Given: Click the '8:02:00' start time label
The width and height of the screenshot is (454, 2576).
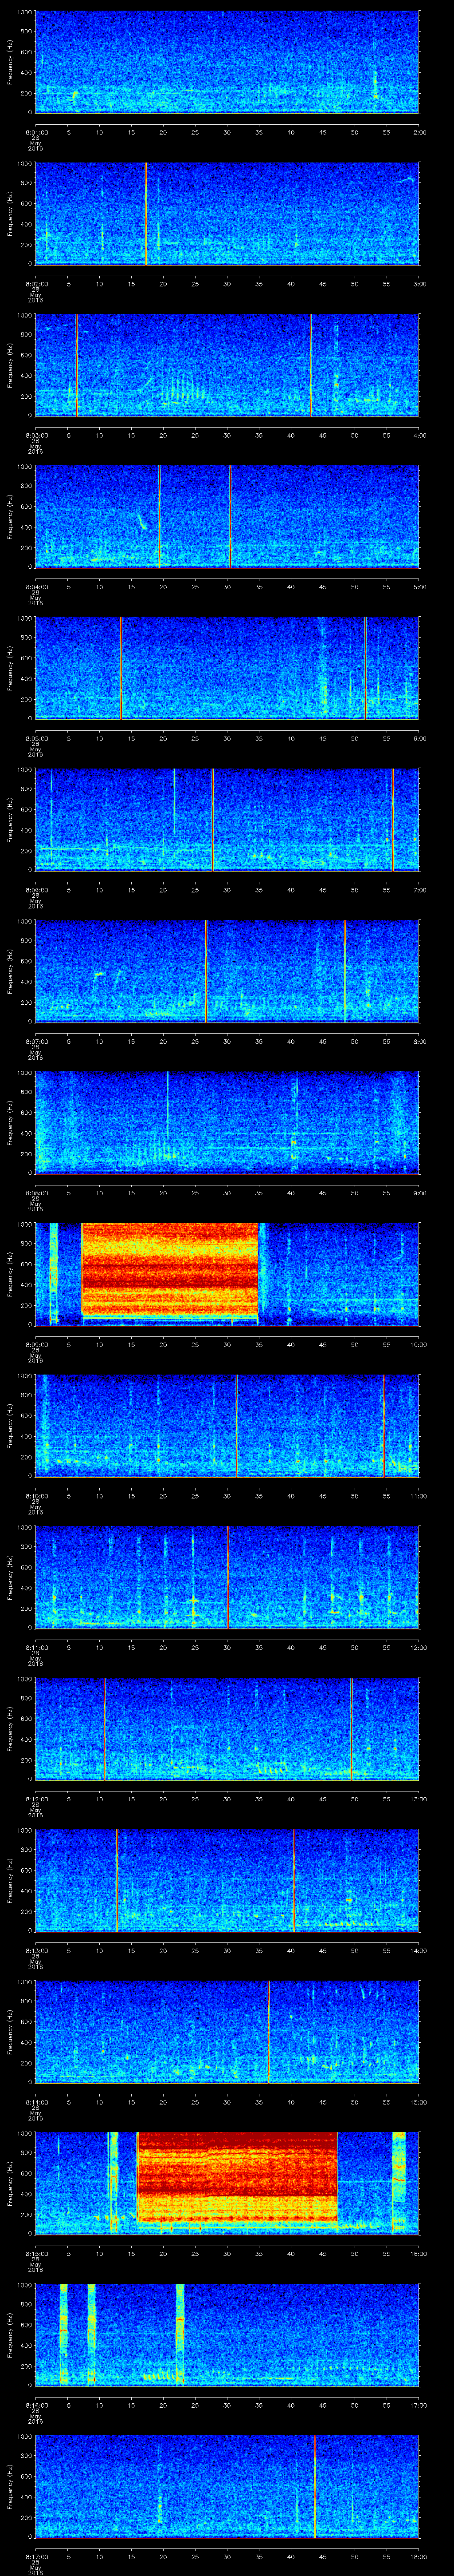Looking at the screenshot, I should 36,284.
